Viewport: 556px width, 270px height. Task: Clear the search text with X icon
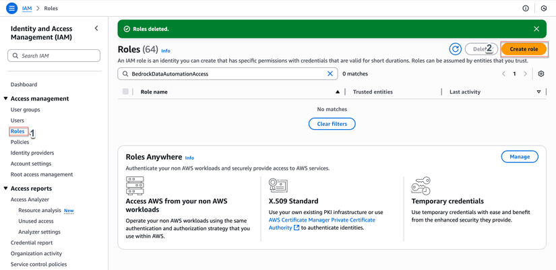(x=330, y=74)
